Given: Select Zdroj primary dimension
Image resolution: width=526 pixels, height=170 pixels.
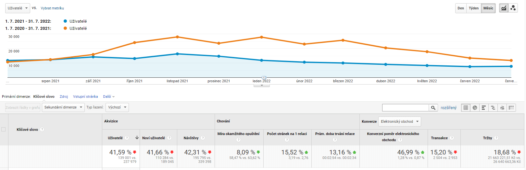Looking at the screenshot, I should 64,96.
